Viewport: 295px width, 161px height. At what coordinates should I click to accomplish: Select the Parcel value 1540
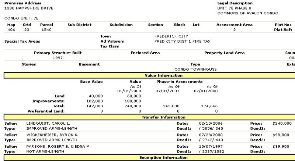click(46, 30)
